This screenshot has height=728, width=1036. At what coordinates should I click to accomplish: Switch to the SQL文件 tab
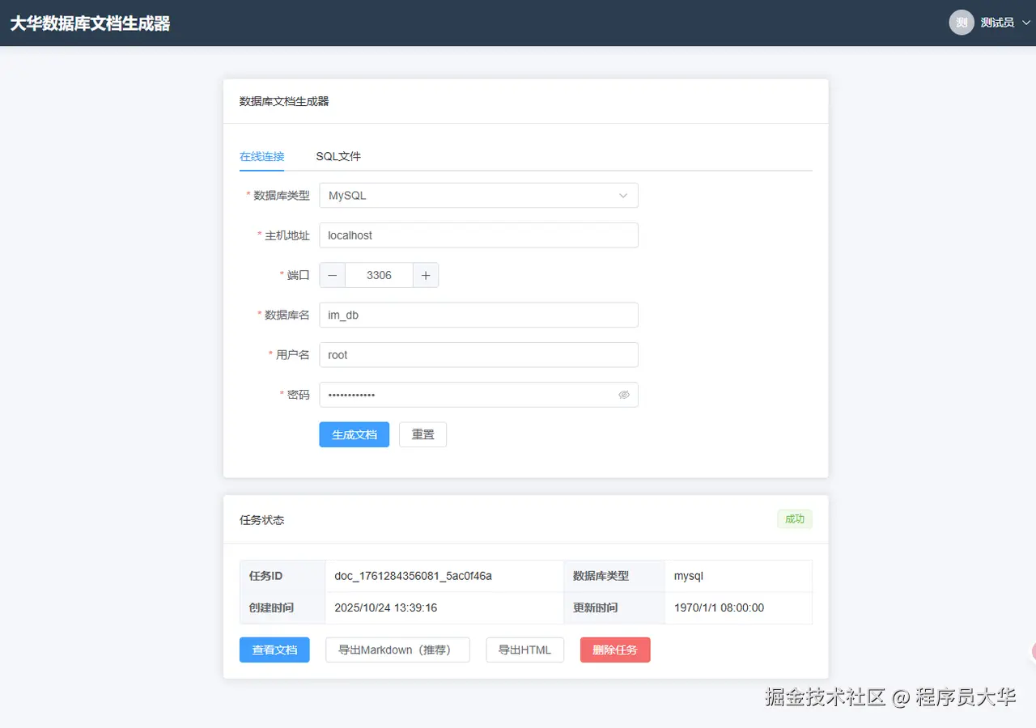(338, 156)
